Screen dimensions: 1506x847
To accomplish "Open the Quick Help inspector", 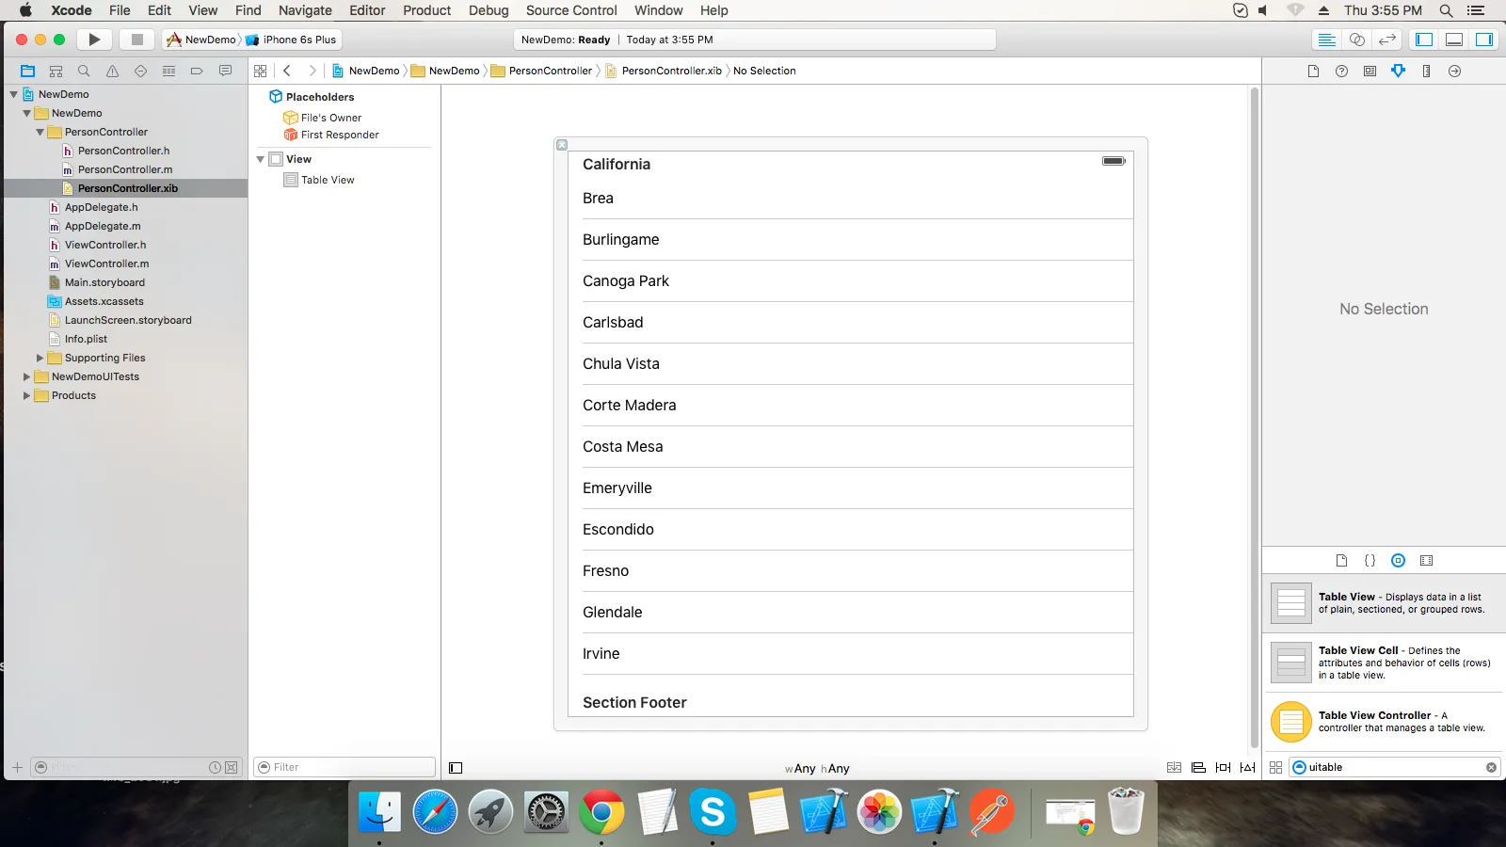I will coord(1341,71).
